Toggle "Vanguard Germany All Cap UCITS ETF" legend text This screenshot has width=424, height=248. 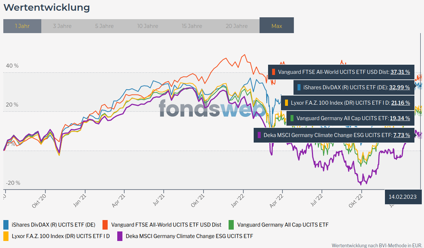pyautogui.click(x=283, y=224)
